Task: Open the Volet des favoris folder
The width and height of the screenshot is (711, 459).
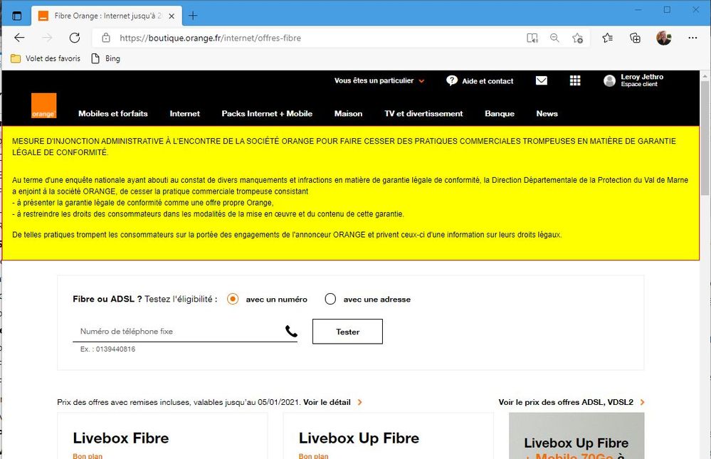Action: (46, 58)
